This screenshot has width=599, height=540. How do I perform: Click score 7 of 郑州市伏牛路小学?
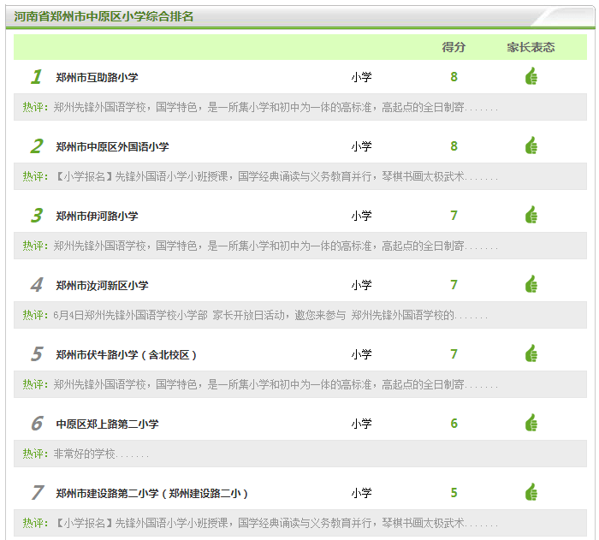[x=454, y=354]
